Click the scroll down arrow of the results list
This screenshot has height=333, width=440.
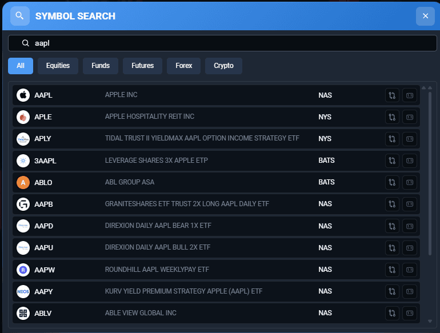click(430, 321)
